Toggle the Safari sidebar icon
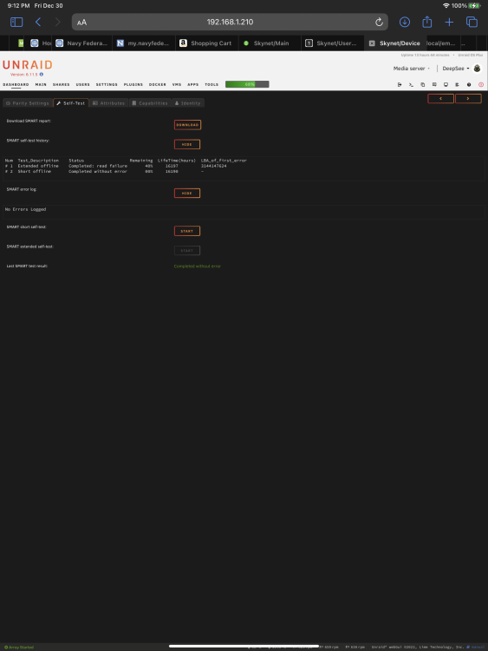The height and width of the screenshot is (651, 488). click(x=16, y=22)
